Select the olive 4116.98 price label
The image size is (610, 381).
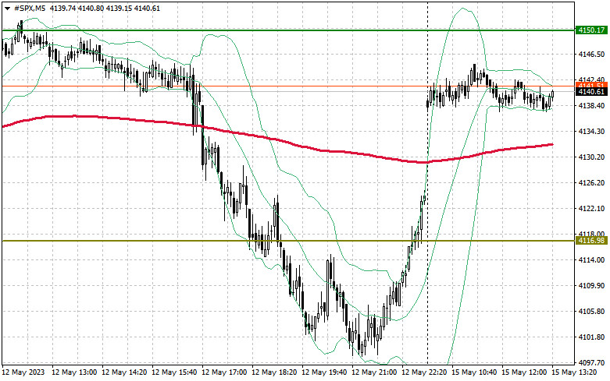(591, 241)
